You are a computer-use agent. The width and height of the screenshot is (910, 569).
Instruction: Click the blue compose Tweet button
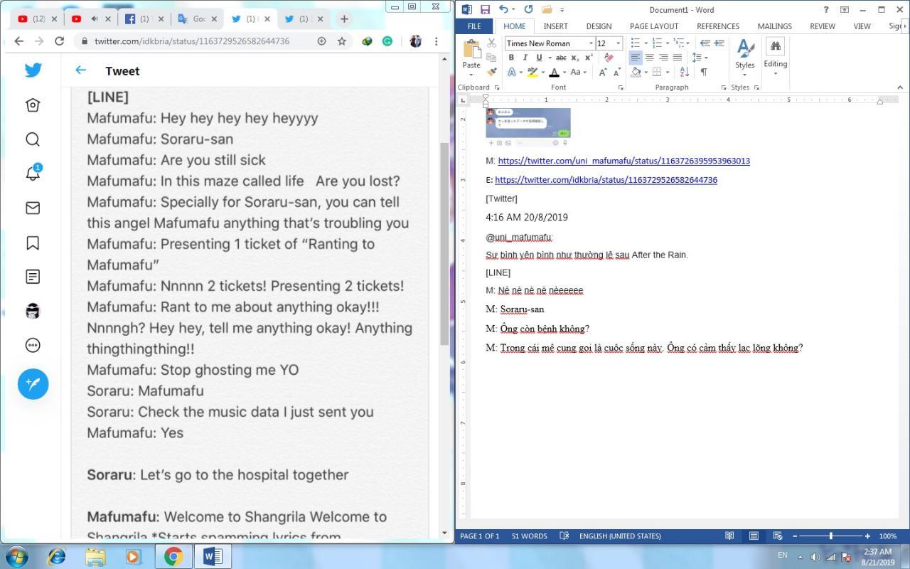(33, 384)
